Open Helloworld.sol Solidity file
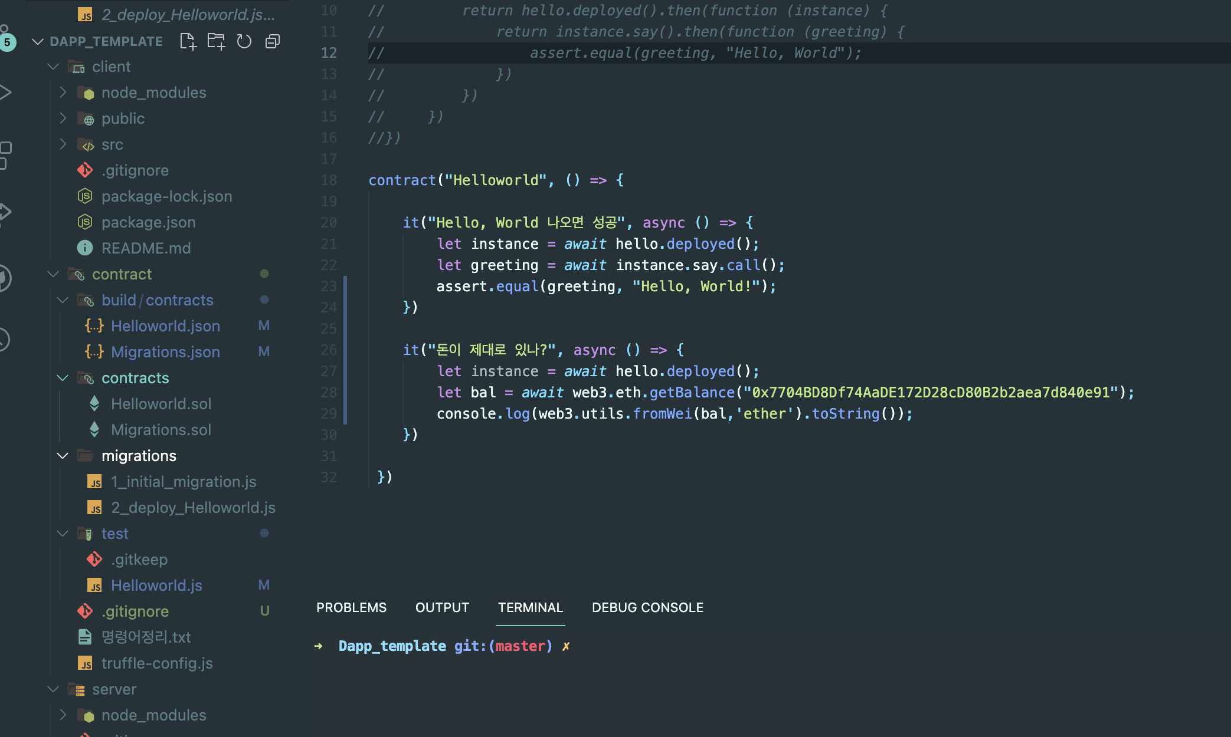This screenshot has width=1231, height=737. coord(161,404)
